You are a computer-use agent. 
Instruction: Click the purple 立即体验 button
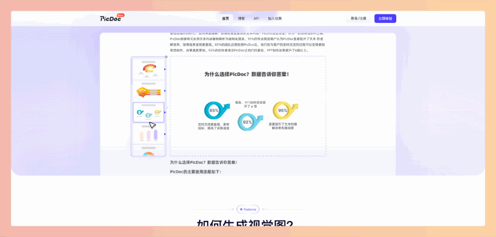pyautogui.click(x=385, y=19)
